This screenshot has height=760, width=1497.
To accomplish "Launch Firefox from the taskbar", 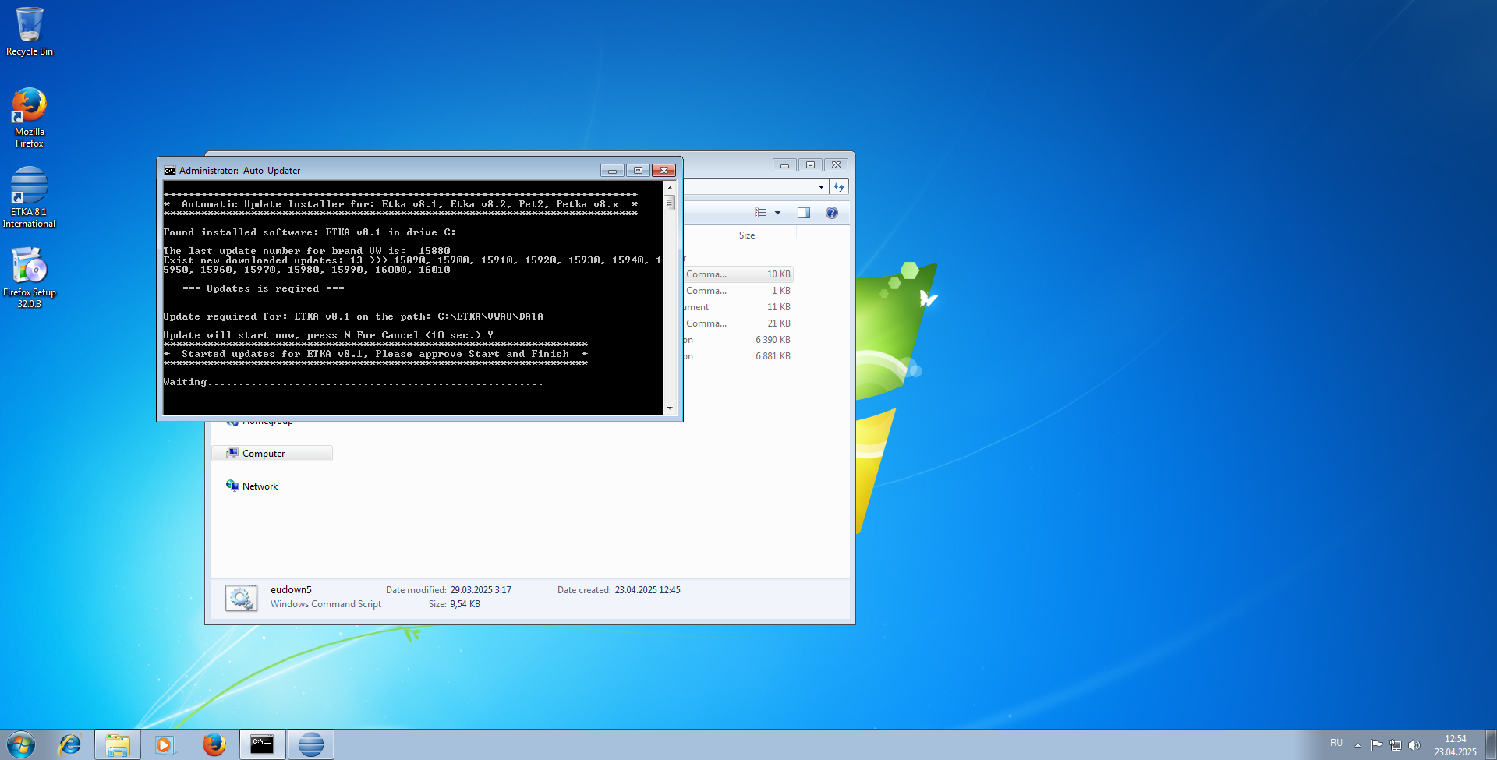I will 214,744.
